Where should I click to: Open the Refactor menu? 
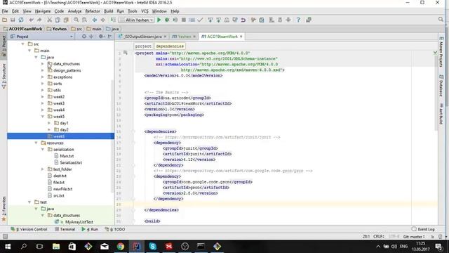93,11
